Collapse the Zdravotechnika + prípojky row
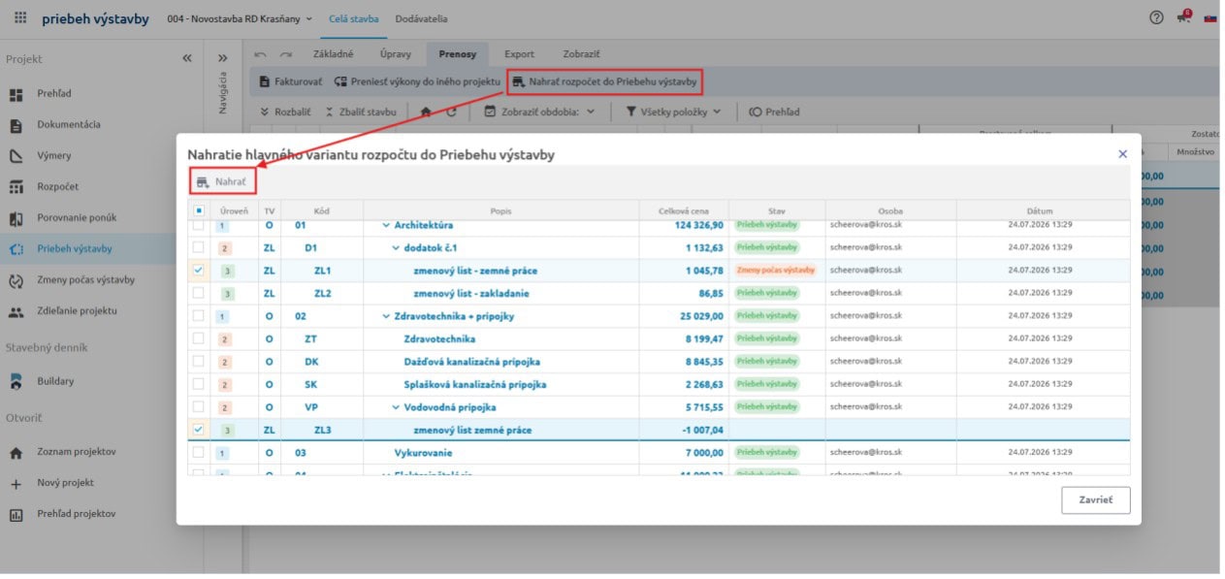This screenshot has width=1225, height=579. pyautogui.click(x=386, y=316)
